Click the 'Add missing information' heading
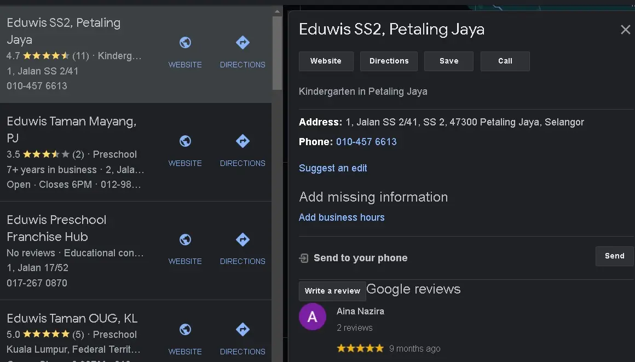This screenshot has height=362, width=635. coord(373,197)
